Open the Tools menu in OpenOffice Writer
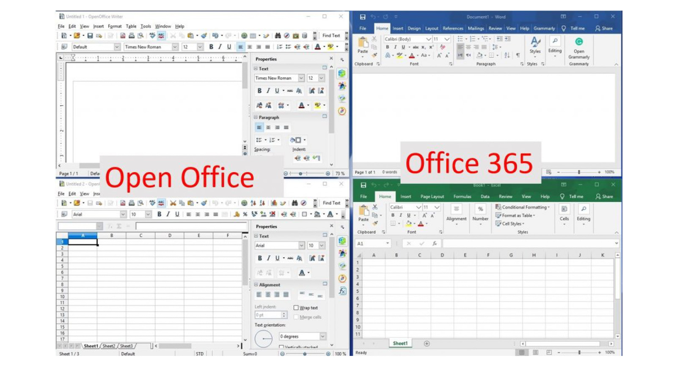 coord(146,26)
